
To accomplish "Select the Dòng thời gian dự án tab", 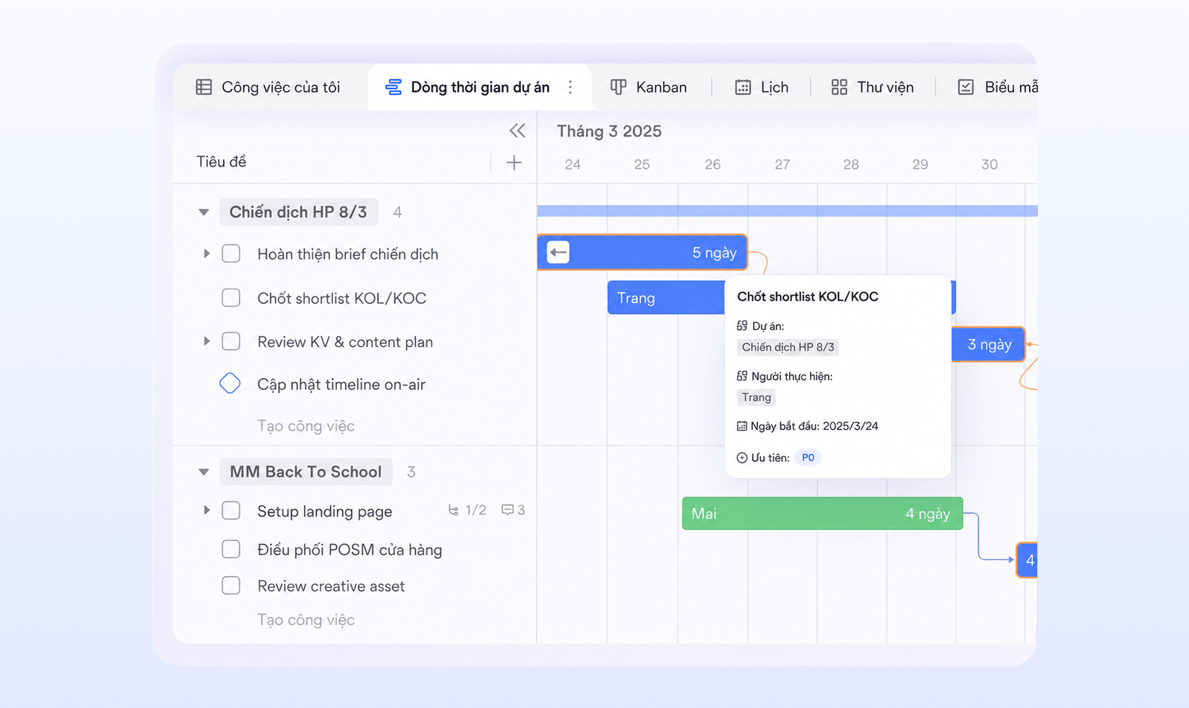I will (x=479, y=87).
